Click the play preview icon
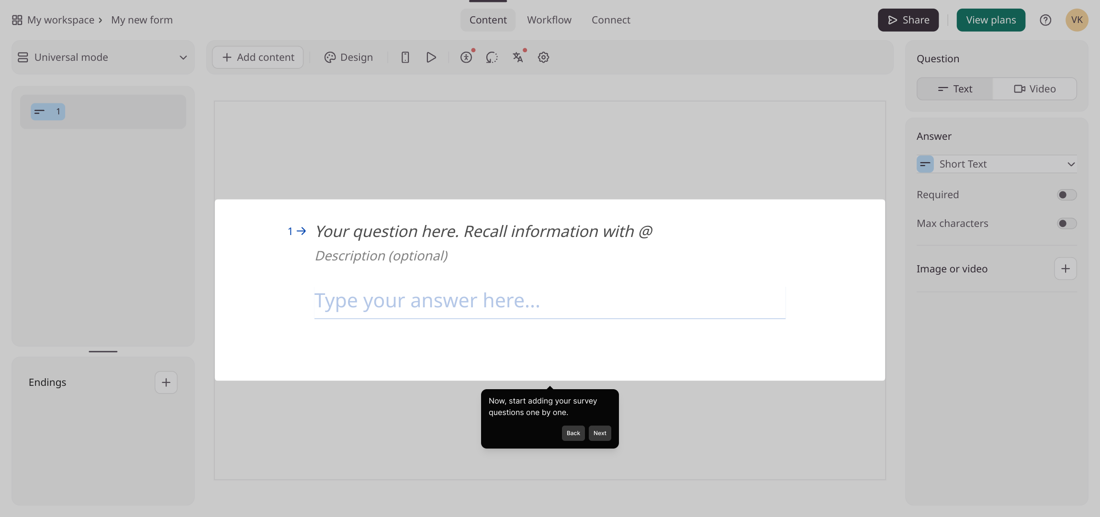 point(431,57)
